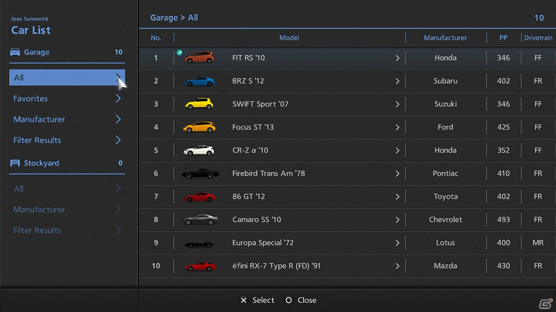Screen dimensions: 556x312
Task: Click the 'Pontiac' manufacturer cell
Action: [x=445, y=173]
